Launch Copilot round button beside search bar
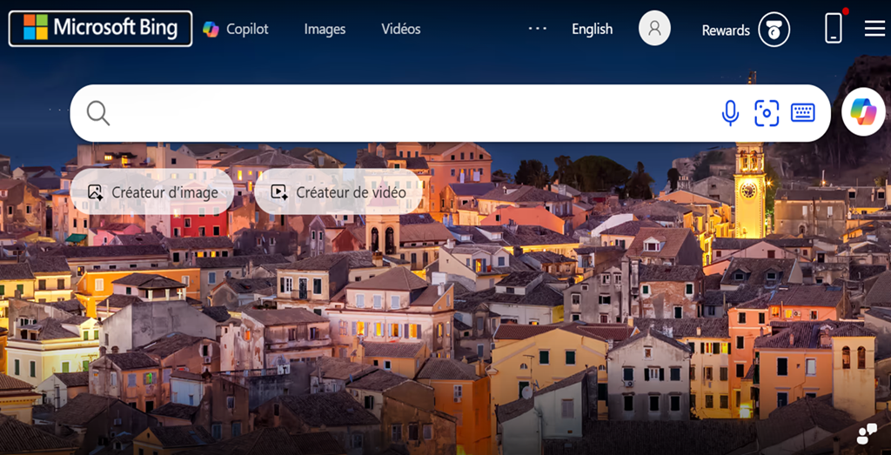The width and height of the screenshot is (891, 455). coord(863,113)
